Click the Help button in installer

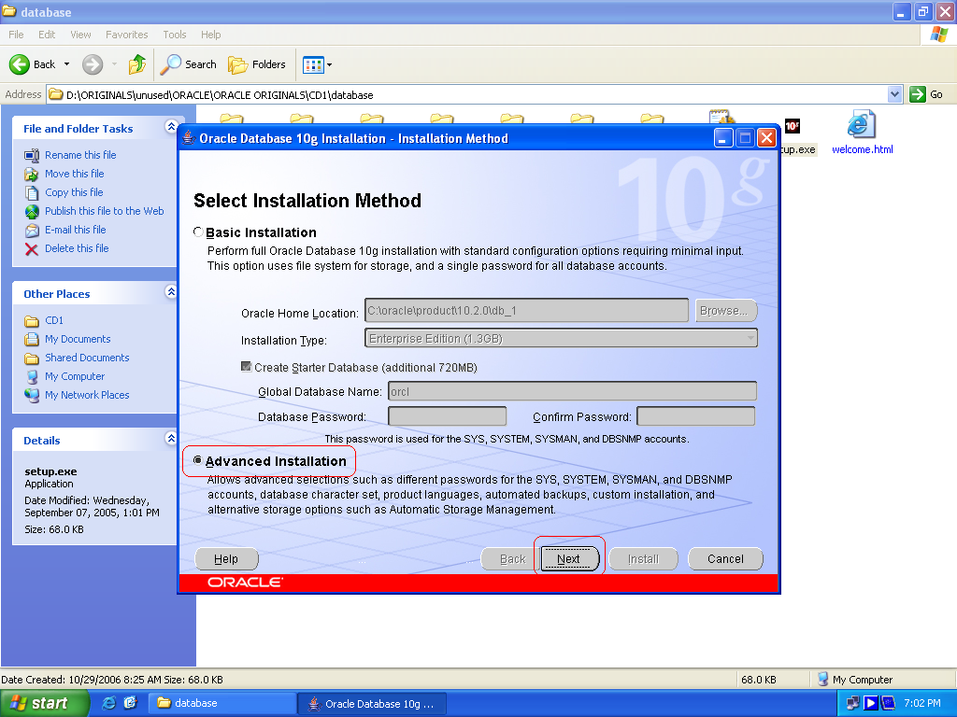226,559
